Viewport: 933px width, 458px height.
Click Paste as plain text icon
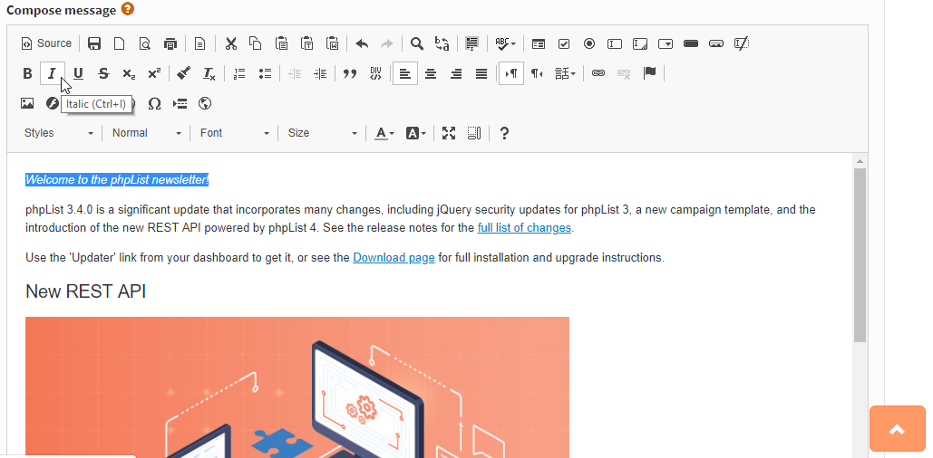(307, 43)
